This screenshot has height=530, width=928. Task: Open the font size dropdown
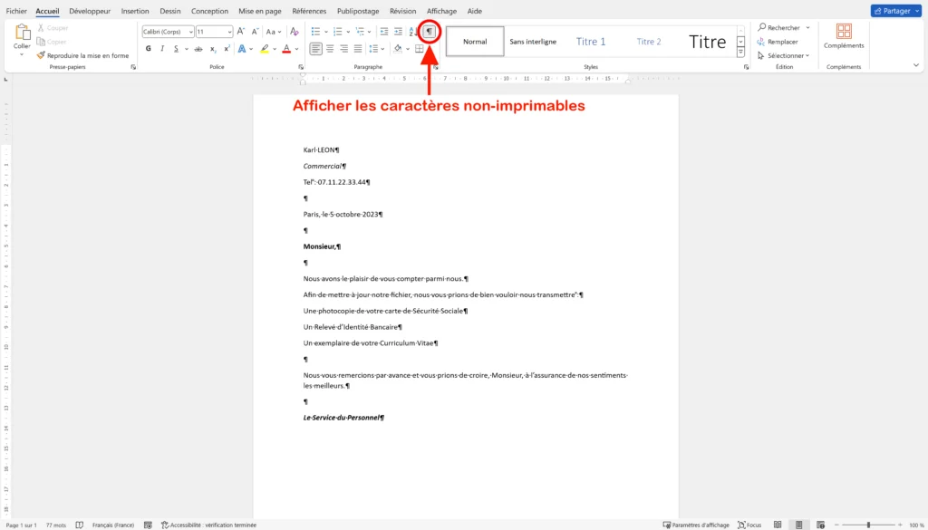(x=230, y=32)
